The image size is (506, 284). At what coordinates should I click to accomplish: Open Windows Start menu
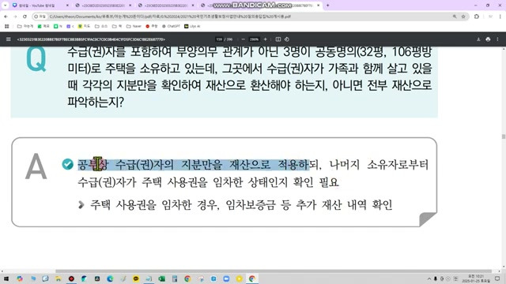tap(6, 278)
